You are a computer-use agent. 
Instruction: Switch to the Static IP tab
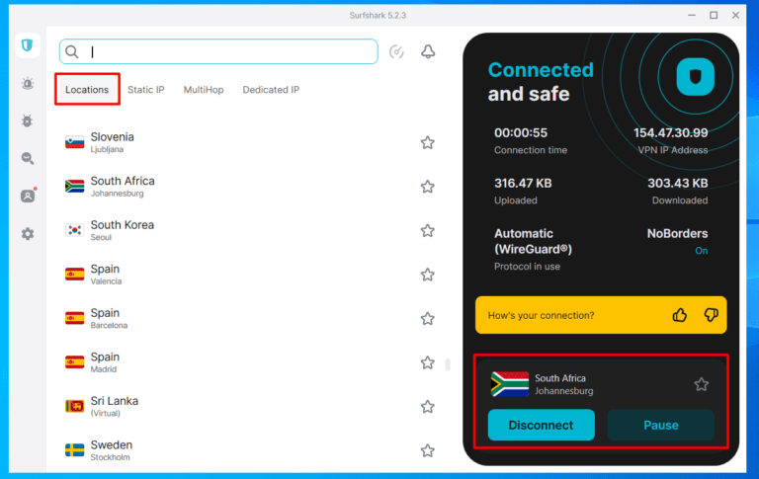tap(146, 90)
